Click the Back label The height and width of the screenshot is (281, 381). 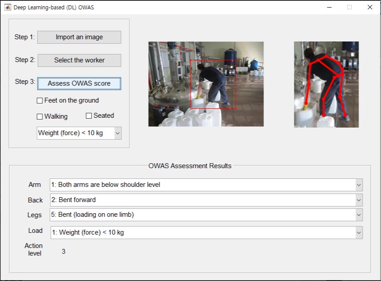point(35,200)
